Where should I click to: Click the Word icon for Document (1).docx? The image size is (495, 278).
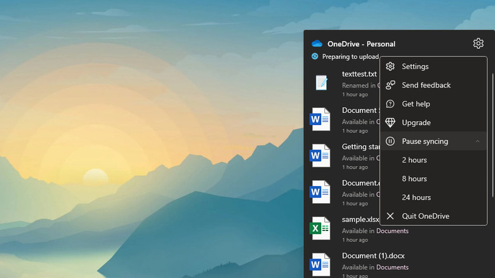[320, 264]
